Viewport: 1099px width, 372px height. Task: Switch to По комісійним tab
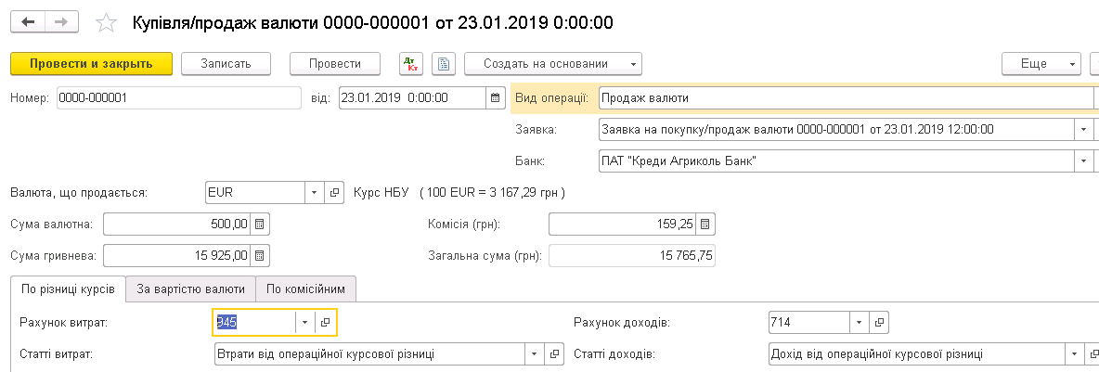click(306, 289)
